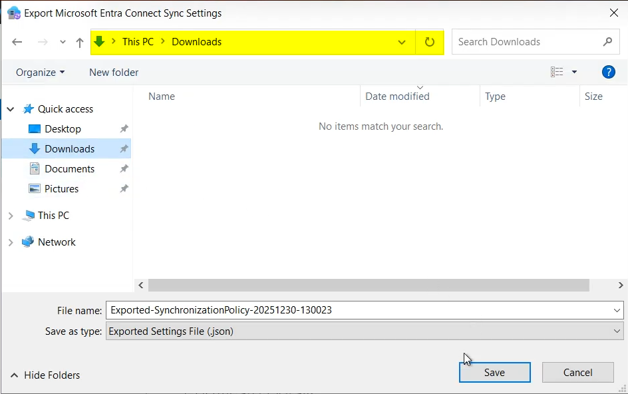Click the search magnifier icon
The width and height of the screenshot is (628, 394).
point(607,42)
